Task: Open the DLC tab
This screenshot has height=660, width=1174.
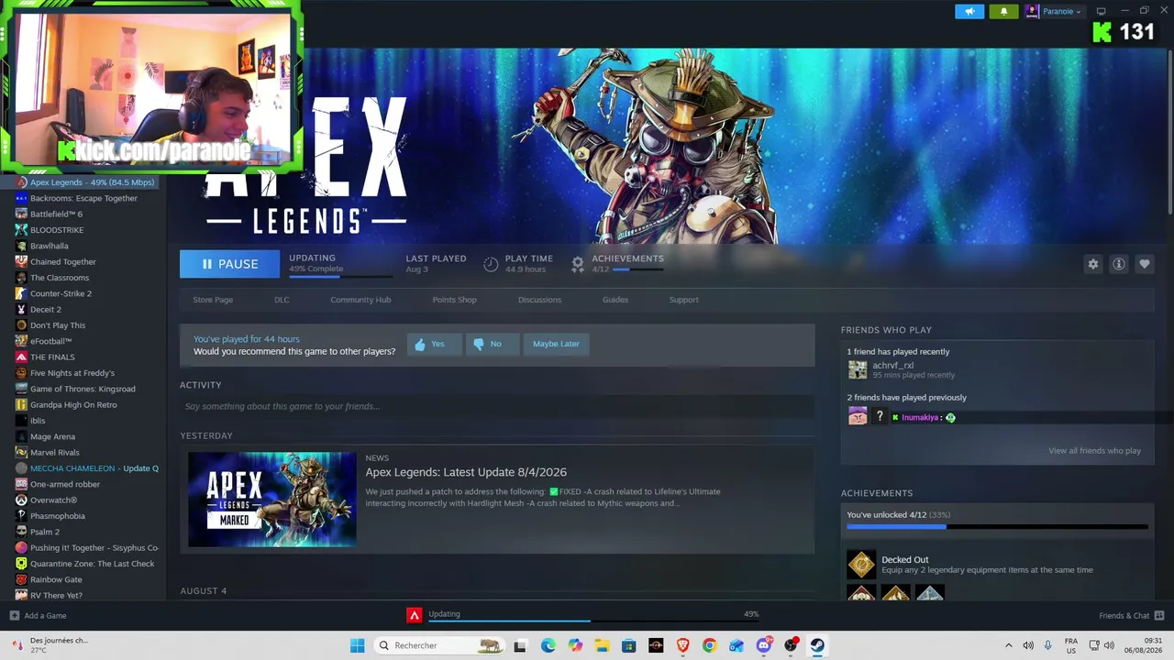Action: coord(282,300)
